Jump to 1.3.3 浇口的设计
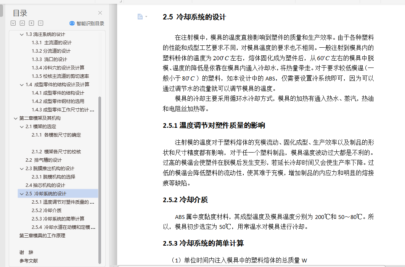This screenshot has width=405, height=267. point(49,60)
